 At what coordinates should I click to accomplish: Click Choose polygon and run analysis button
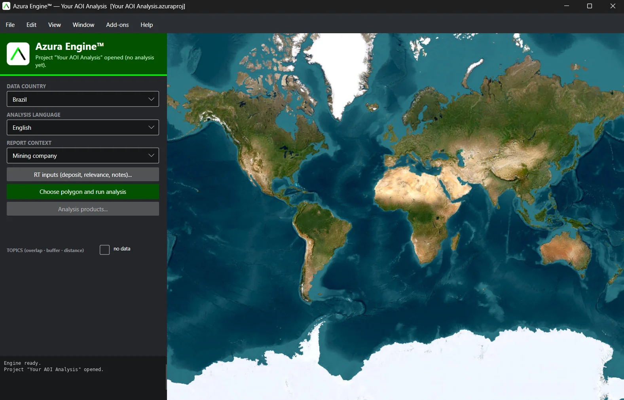[83, 192]
